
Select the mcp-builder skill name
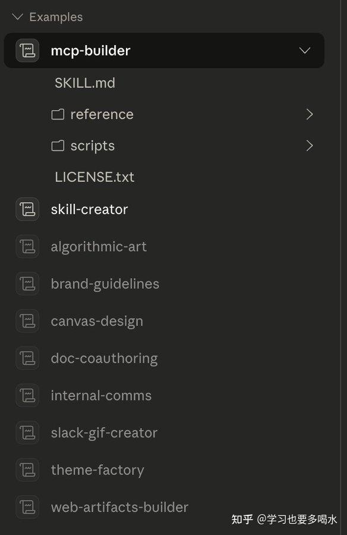tap(90, 51)
